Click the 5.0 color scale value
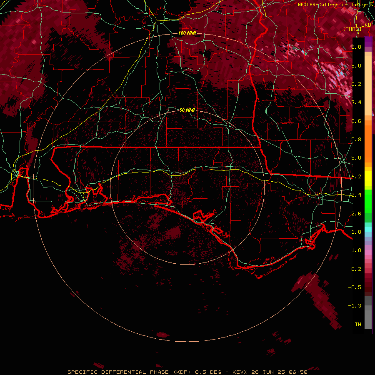The height and width of the screenshot is (375, 375). pos(356,158)
